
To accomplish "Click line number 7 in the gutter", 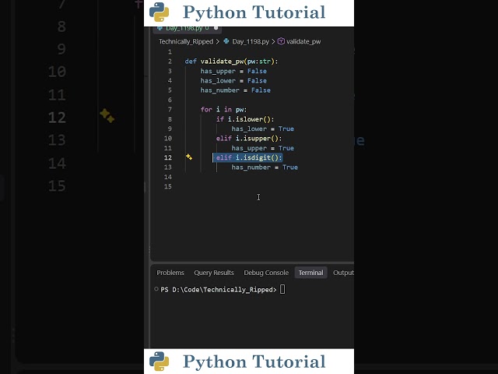I will point(170,109).
